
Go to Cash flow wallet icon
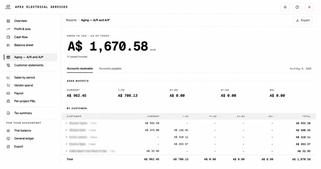(8, 37)
